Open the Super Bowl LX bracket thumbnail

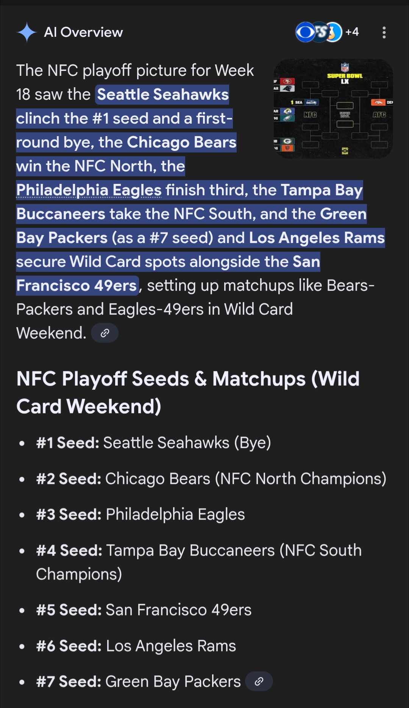(x=333, y=109)
